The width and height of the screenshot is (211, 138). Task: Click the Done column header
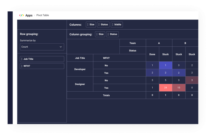pyautogui.click(x=152, y=54)
